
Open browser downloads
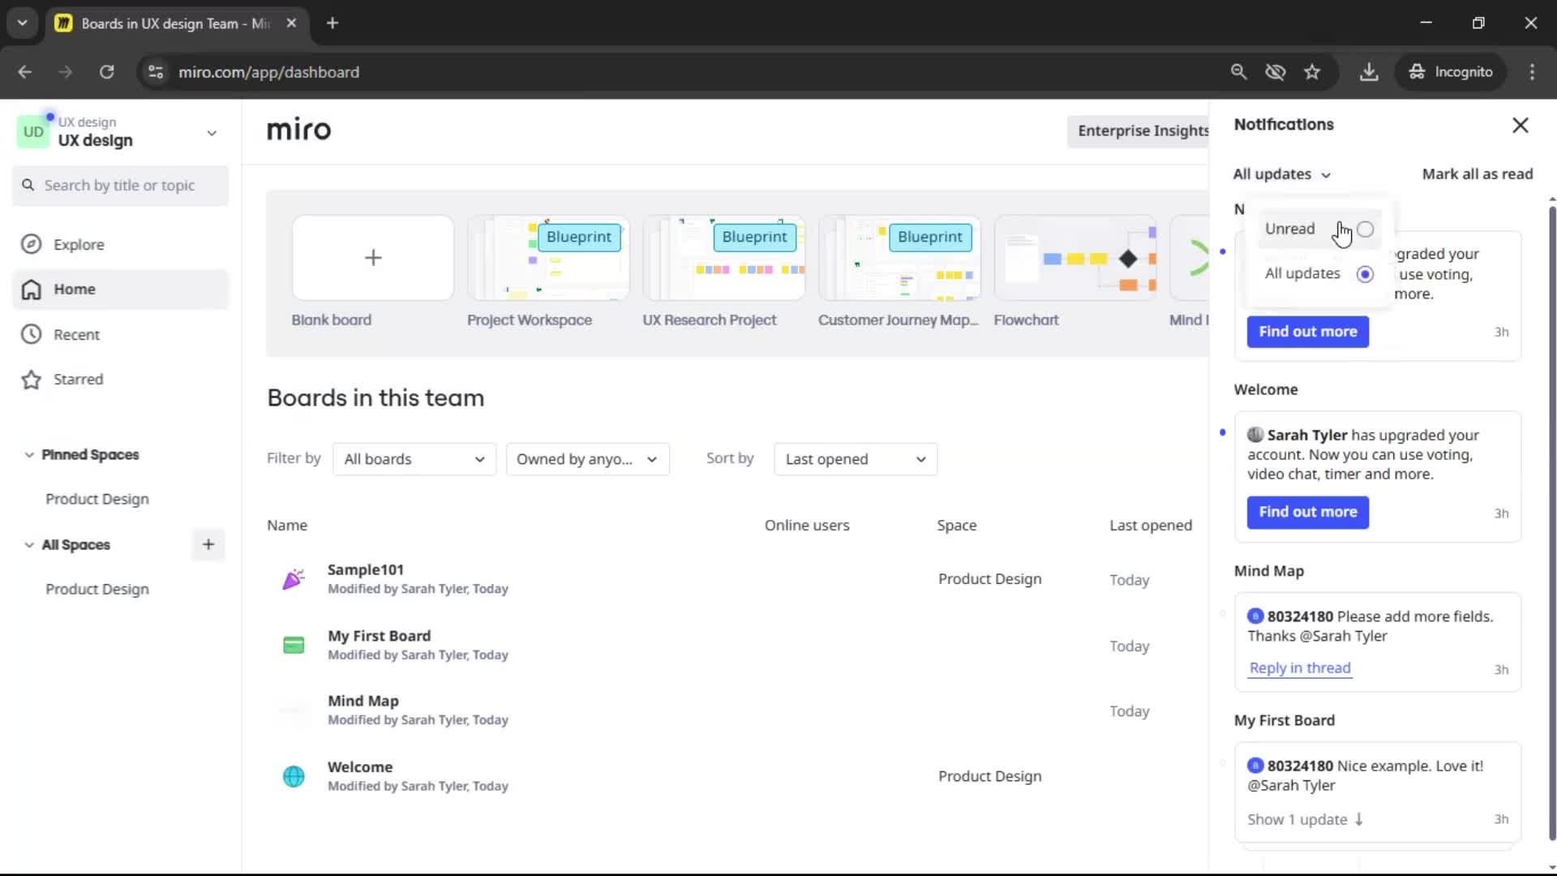(1369, 72)
